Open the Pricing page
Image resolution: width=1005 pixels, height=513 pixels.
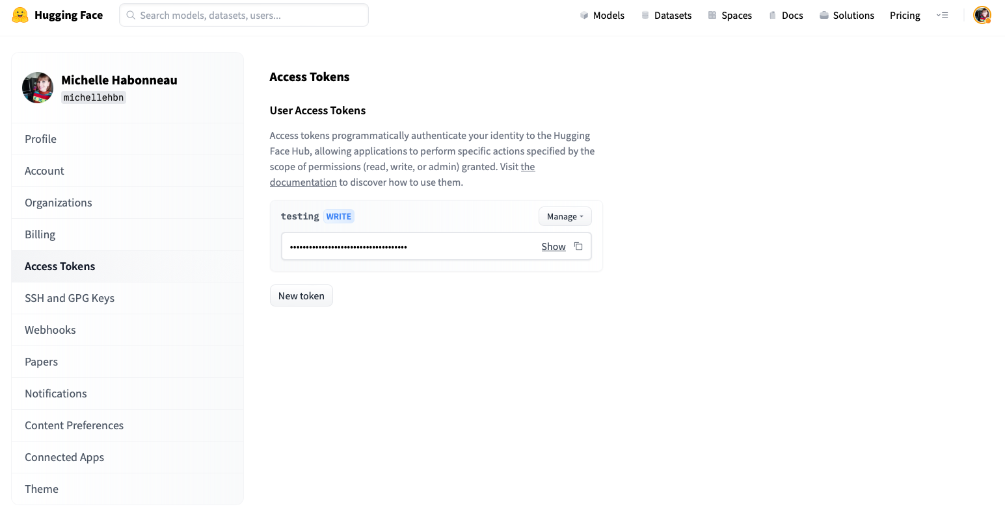pyautogui.click(x=904, y=15)
